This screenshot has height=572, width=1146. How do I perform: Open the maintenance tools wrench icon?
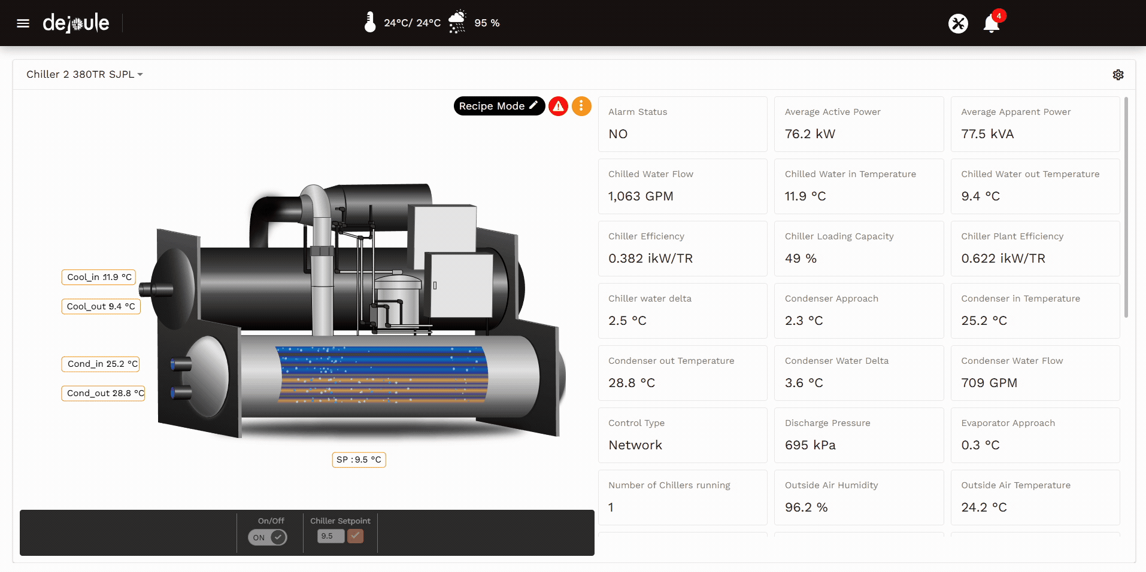pos(958,23)
